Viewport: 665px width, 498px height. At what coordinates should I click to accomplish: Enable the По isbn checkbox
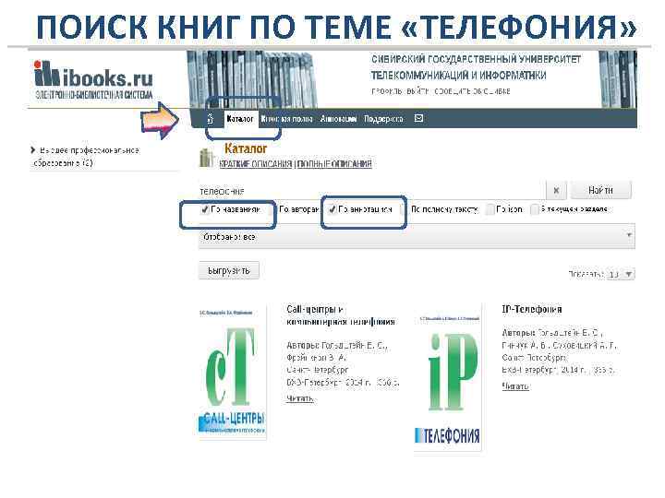[x=490, y=209]
